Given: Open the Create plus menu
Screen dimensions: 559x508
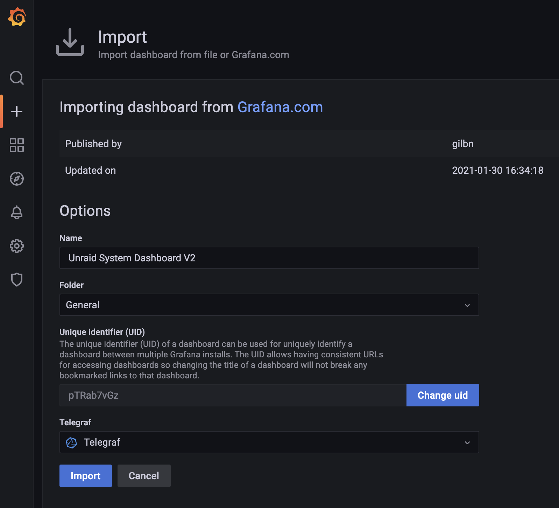Looking at the screenshot, I should point(17,111).
